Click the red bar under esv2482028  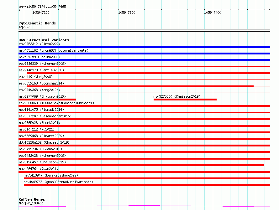coord(144,159)
